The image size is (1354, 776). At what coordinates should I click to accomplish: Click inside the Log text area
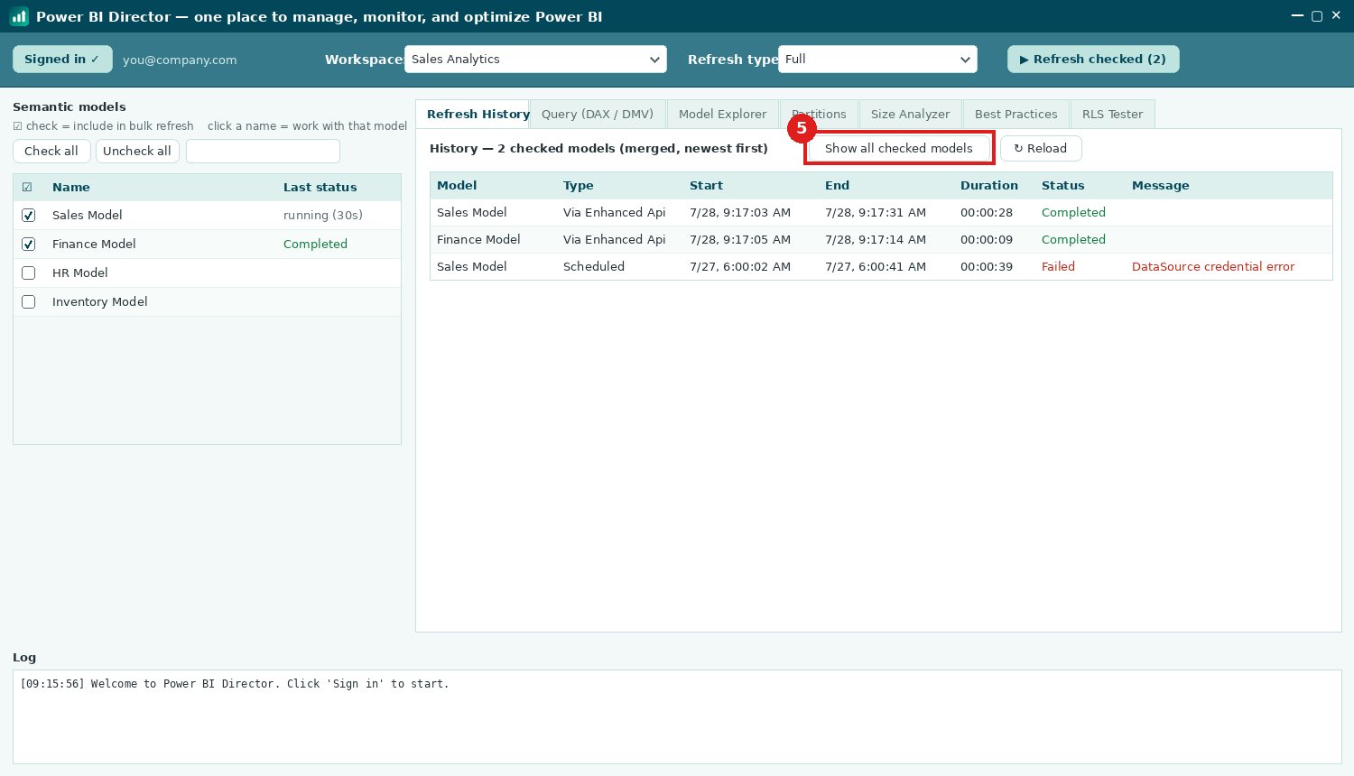coord(677,716)
